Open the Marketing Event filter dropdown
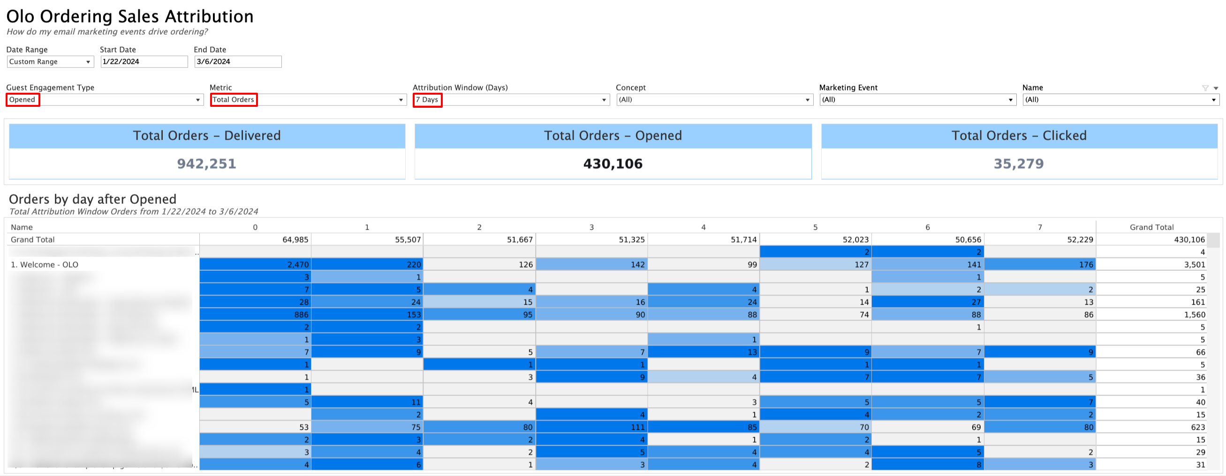The image size is (1226, 476). tap(918, 100)
